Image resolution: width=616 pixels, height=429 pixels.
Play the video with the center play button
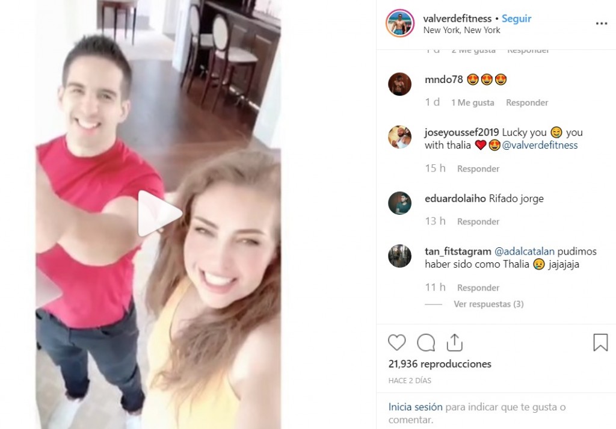[x=159, y=214]
